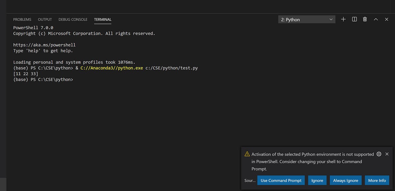Dismiss the Python activation notification

(387, 154)
